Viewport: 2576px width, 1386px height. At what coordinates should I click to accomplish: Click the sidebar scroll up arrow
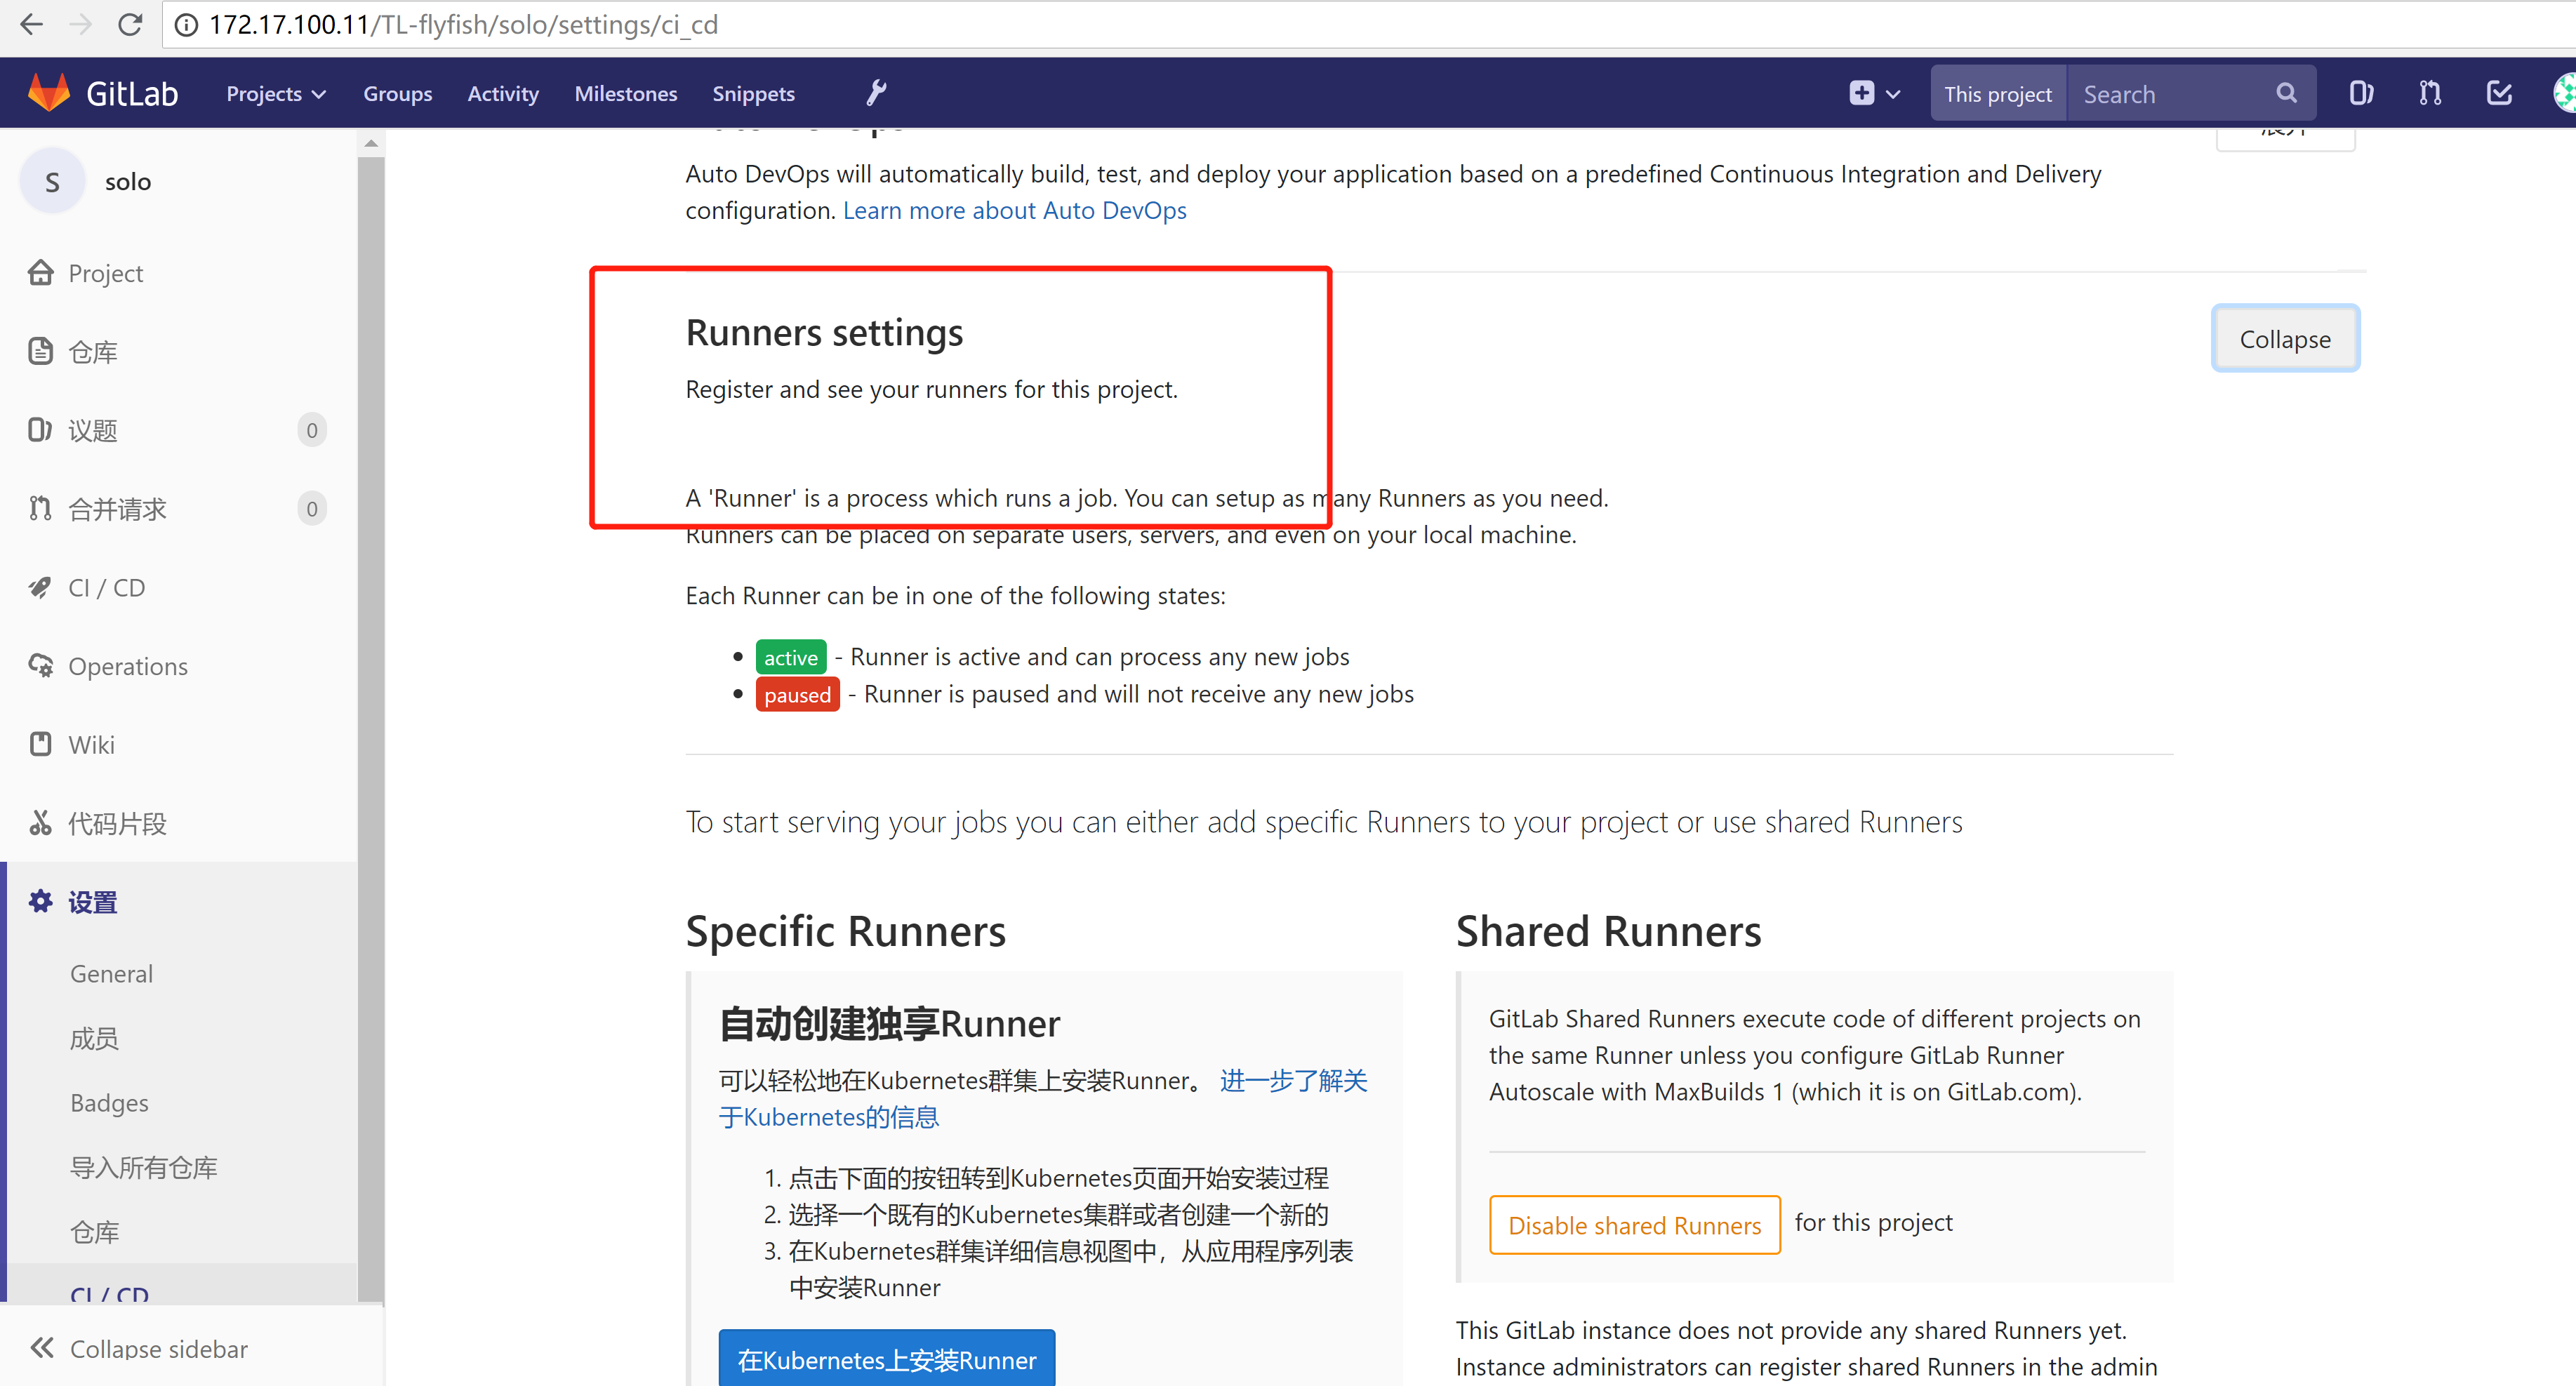tap(371, 144)
